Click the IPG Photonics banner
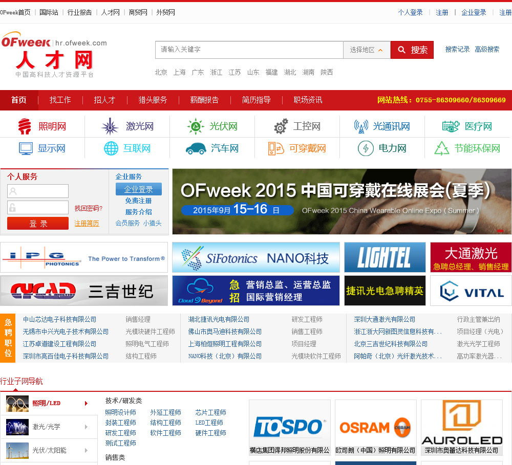The height and width of the screenshot is (465, 512). click(x=84, y=257)
